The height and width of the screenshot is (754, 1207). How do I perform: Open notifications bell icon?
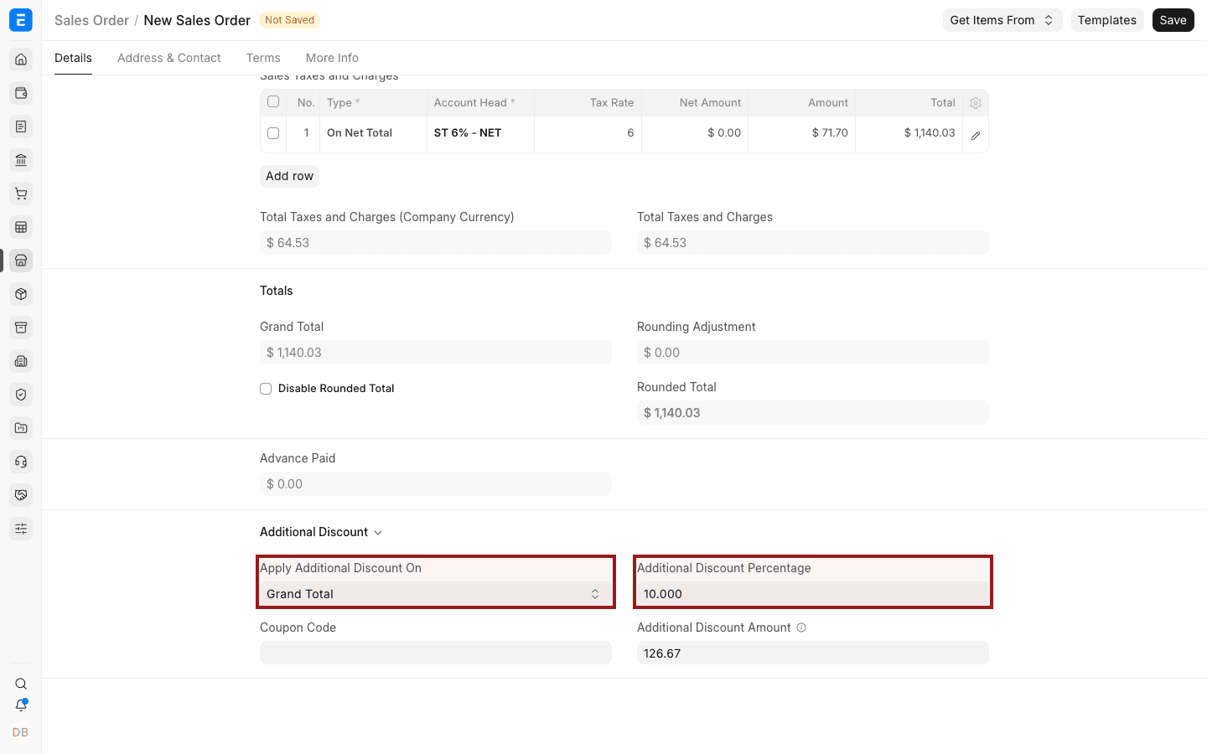click(21, 705)
